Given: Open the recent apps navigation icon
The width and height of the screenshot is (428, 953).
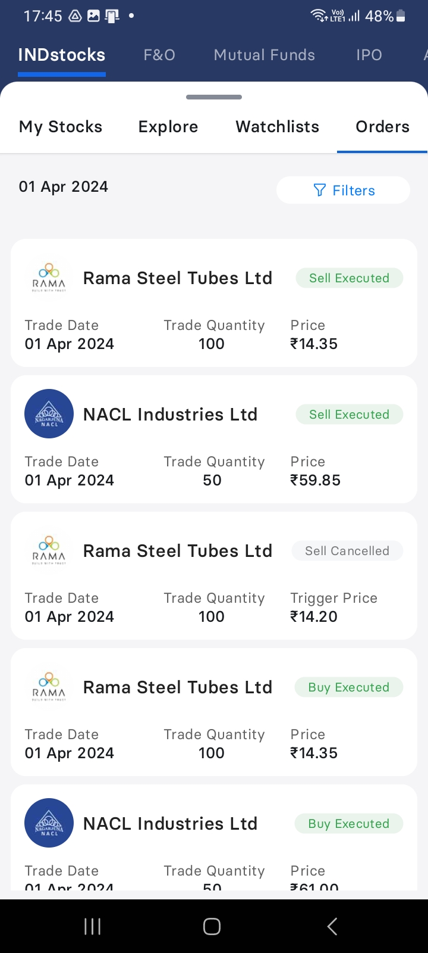Looking at the screenshot, I should (x=92, y=926).
